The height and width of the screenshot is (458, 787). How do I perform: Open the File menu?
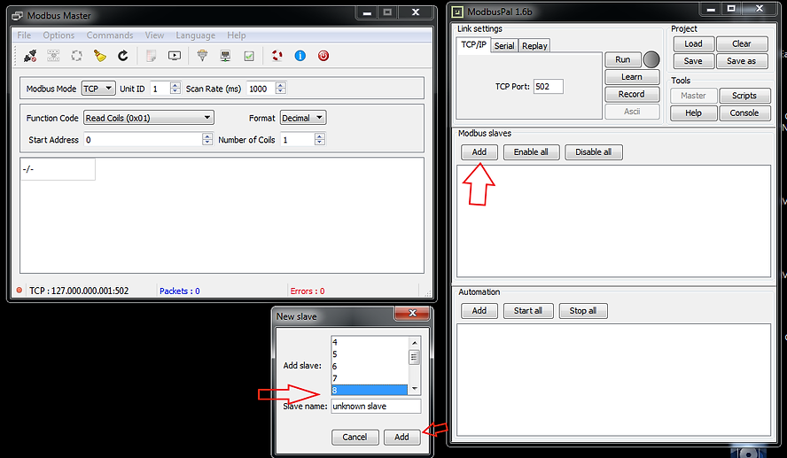pos(24,35)
